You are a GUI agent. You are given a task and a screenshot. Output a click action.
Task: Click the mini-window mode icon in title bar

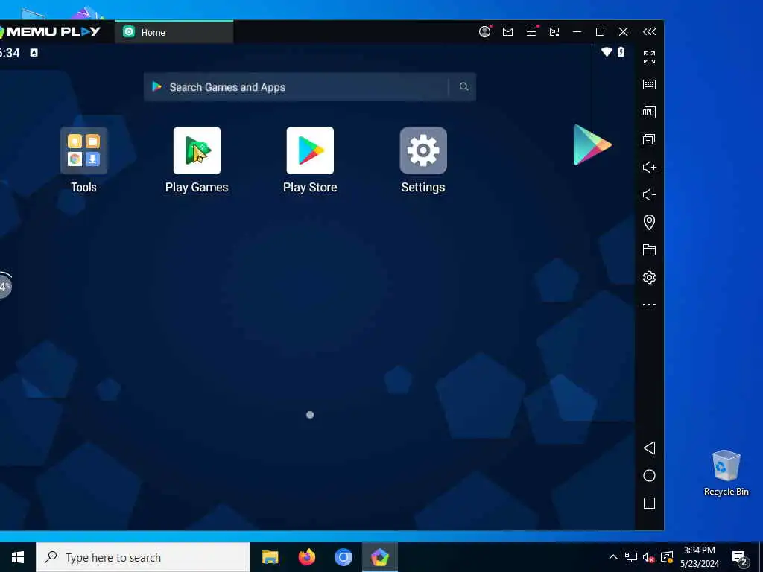click(x=554, y=31)
